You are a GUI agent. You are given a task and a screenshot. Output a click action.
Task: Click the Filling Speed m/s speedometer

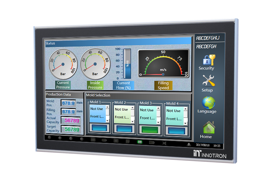pyautogui.click(x=163, y=64)
